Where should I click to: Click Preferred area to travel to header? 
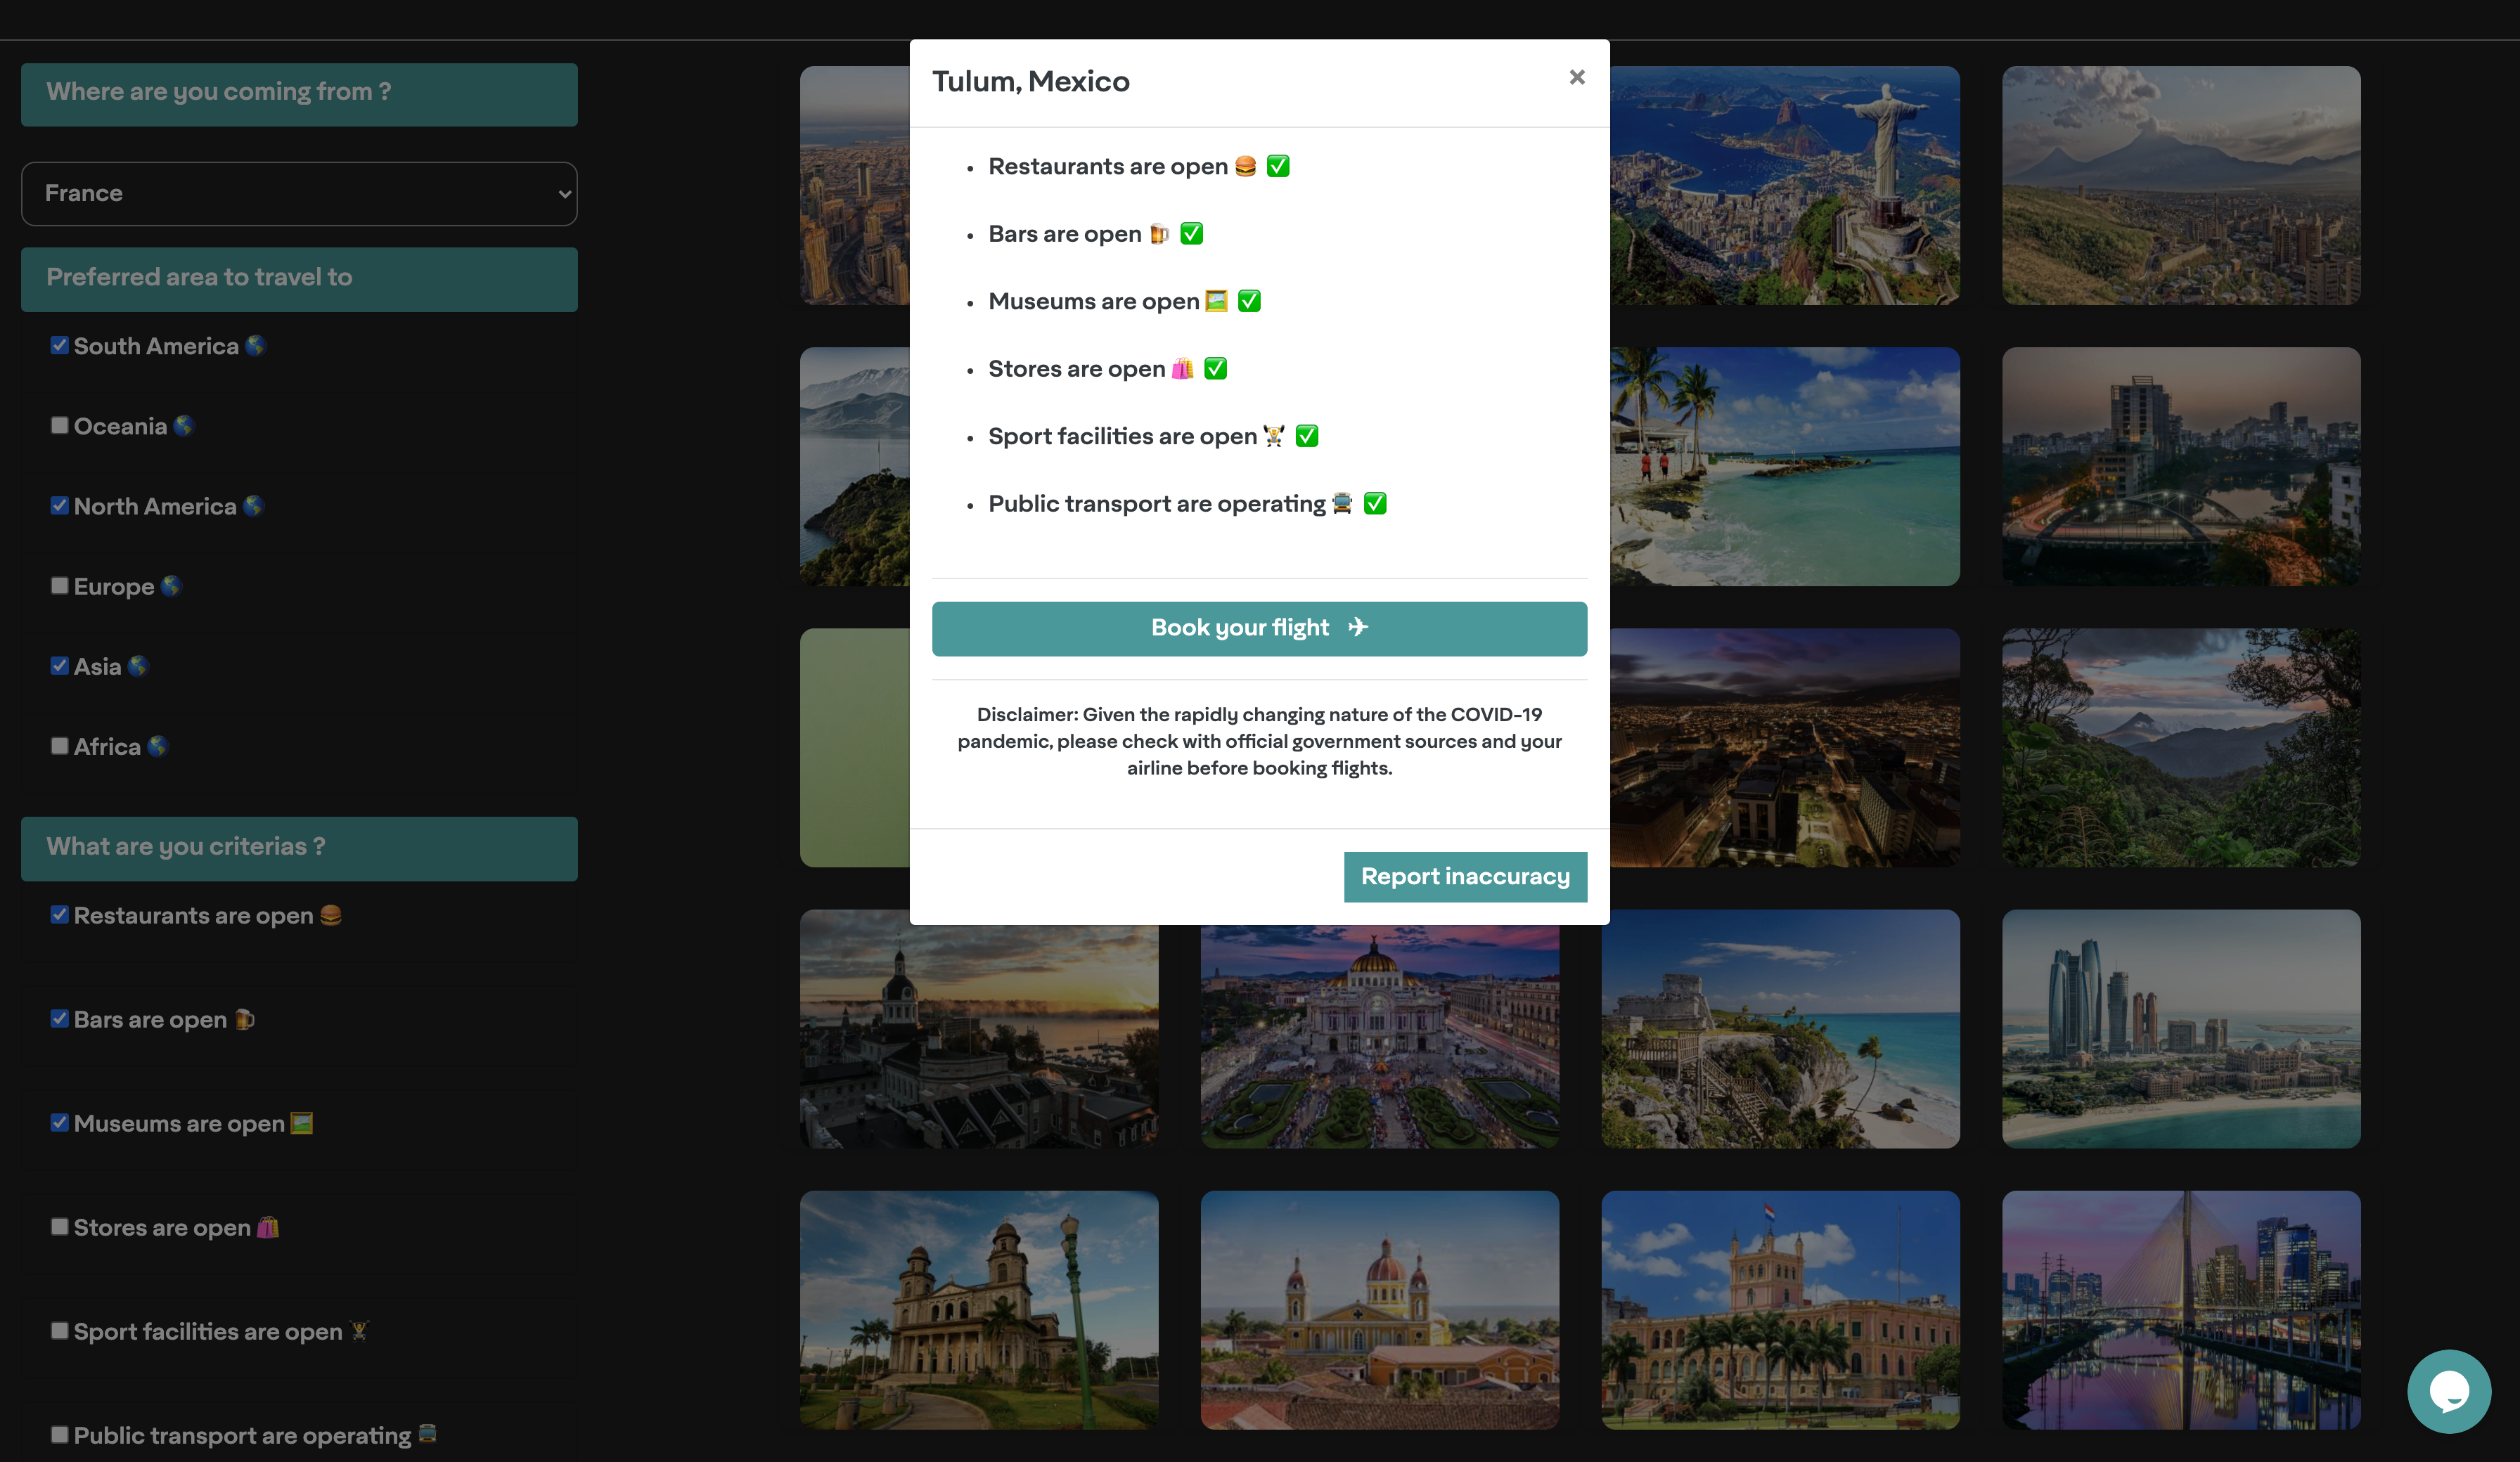click(x=299, y=278)
